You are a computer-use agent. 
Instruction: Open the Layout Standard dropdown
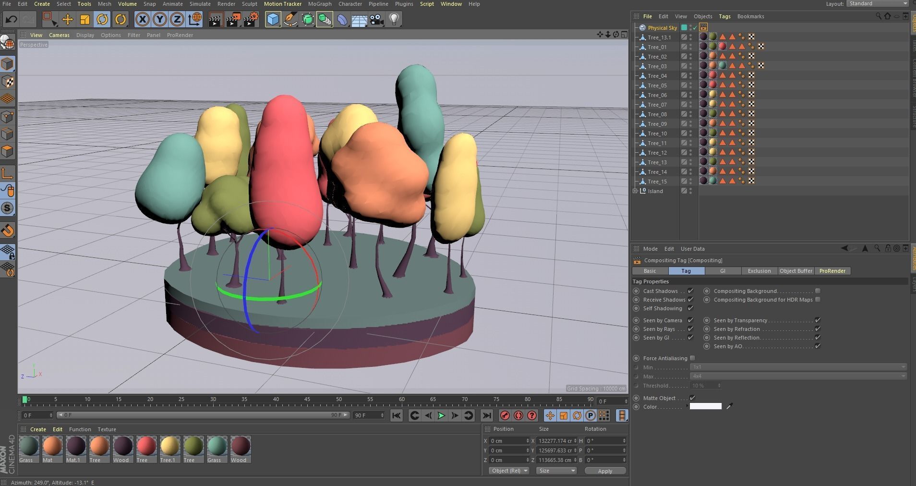(x=878, y=4)
